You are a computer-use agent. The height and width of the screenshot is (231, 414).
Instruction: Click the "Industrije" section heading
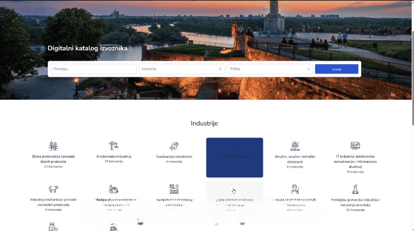pyautogui.click(x=204, y=123)
